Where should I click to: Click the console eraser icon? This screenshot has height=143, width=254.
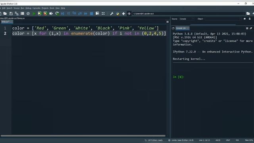[x=251, y=28]
